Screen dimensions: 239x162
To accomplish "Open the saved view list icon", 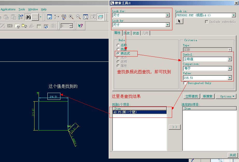I will click(93, 17).
